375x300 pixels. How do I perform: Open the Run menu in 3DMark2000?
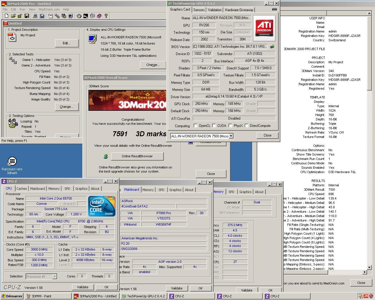click(22, 9)
